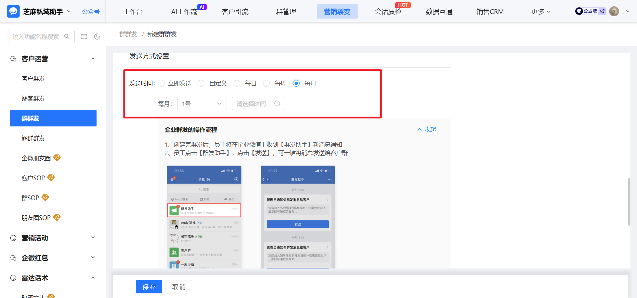Open the 数据互通 tab

(x=439, y=12)
